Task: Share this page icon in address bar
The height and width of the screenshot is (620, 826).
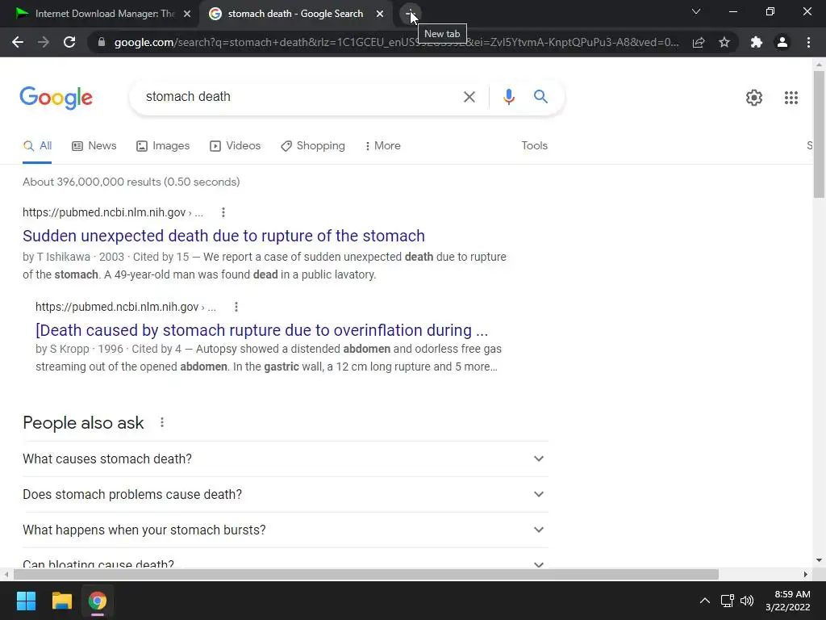Action: (x=699, y=42)
